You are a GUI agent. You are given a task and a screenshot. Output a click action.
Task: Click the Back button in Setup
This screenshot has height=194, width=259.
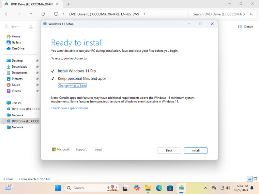[169, 150]
